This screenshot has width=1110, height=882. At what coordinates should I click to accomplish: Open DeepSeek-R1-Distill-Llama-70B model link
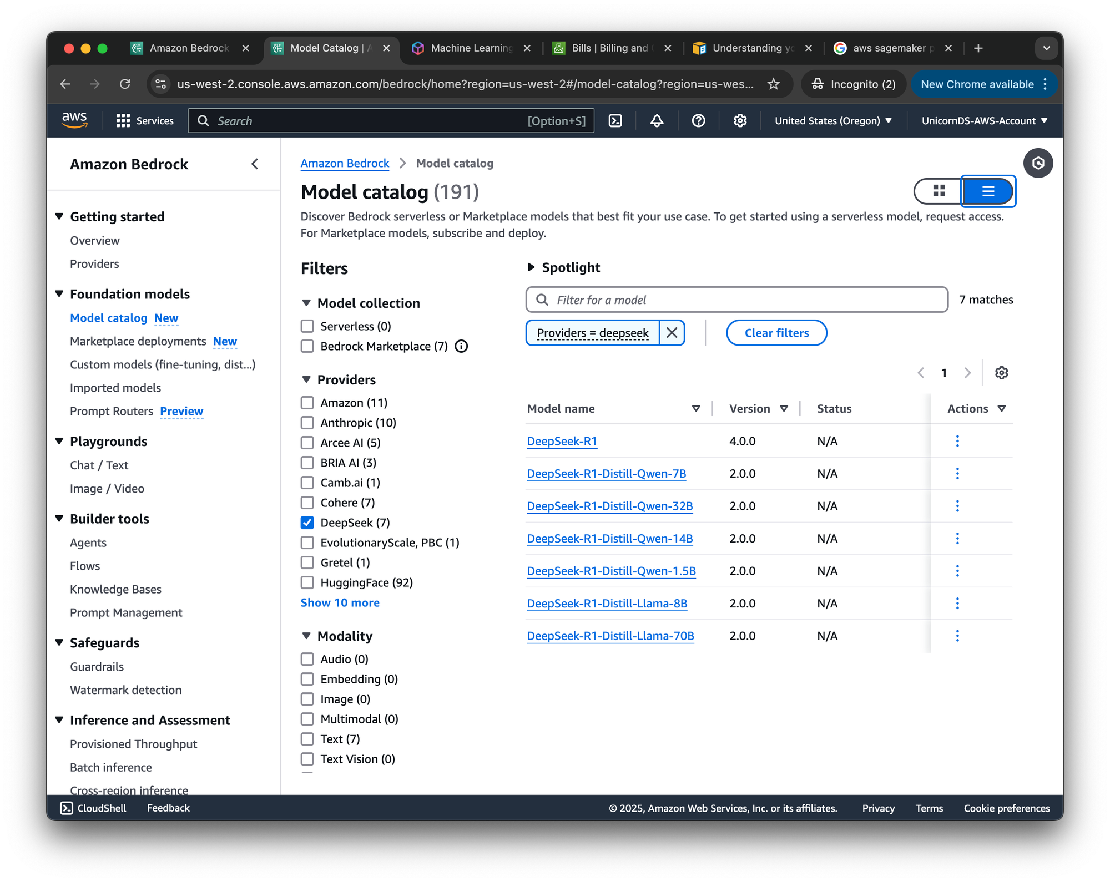pyautogui.click(x=610, y=636)
